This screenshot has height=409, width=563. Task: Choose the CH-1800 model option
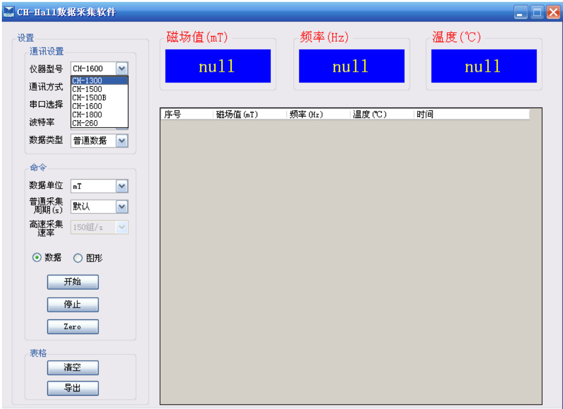coord(99,115)
